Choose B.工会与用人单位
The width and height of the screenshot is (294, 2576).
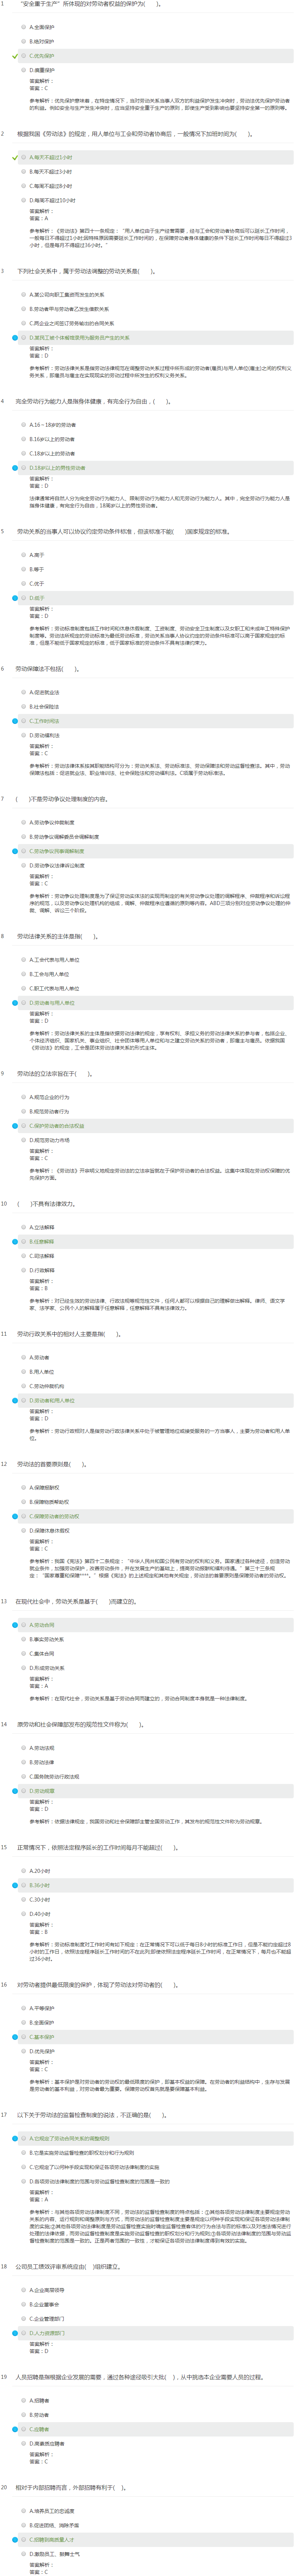point(50,974)
